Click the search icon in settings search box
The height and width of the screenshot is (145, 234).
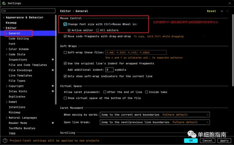pyautogui.click(x=5, y=11)
